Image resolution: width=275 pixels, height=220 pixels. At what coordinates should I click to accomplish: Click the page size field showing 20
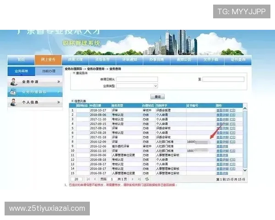coord(76,179)
